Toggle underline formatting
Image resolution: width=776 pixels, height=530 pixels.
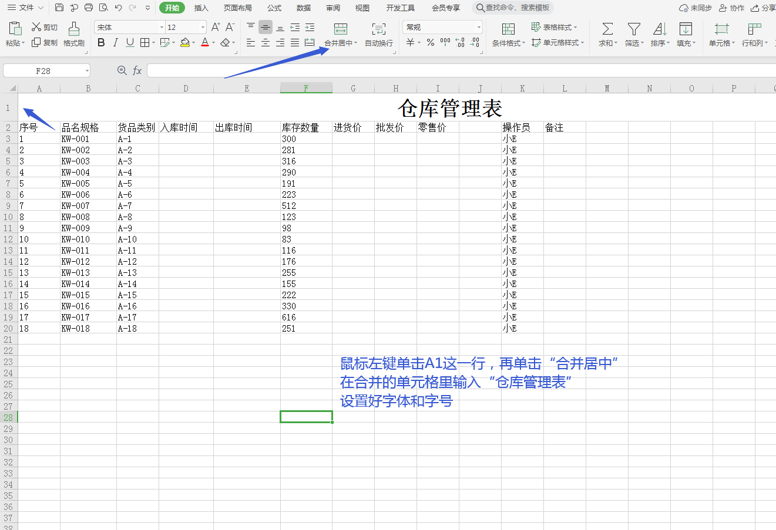pyautogui.click(x=130, y=43)
